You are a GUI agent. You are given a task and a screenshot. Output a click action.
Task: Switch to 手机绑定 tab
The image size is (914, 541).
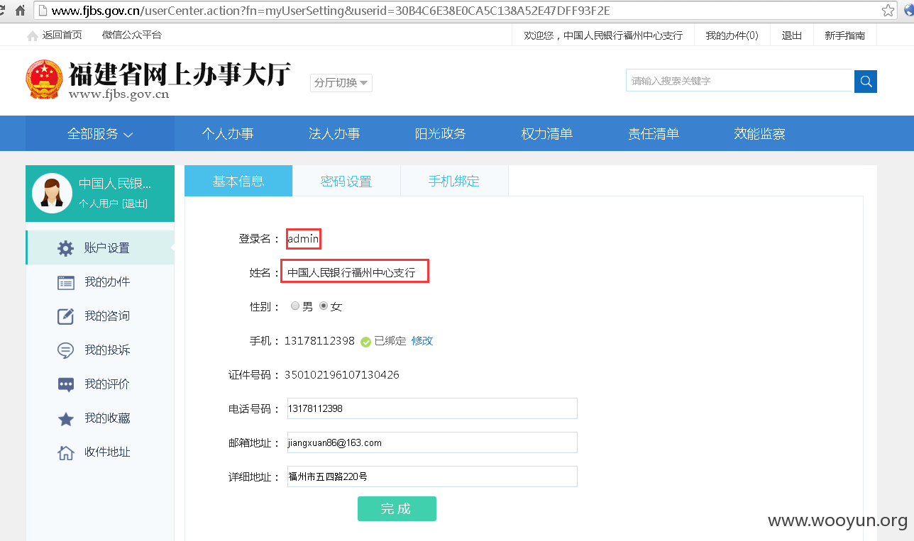[454, 181]
